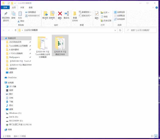
Task: Switch to details view in status bar
Action: click(152, 136)
